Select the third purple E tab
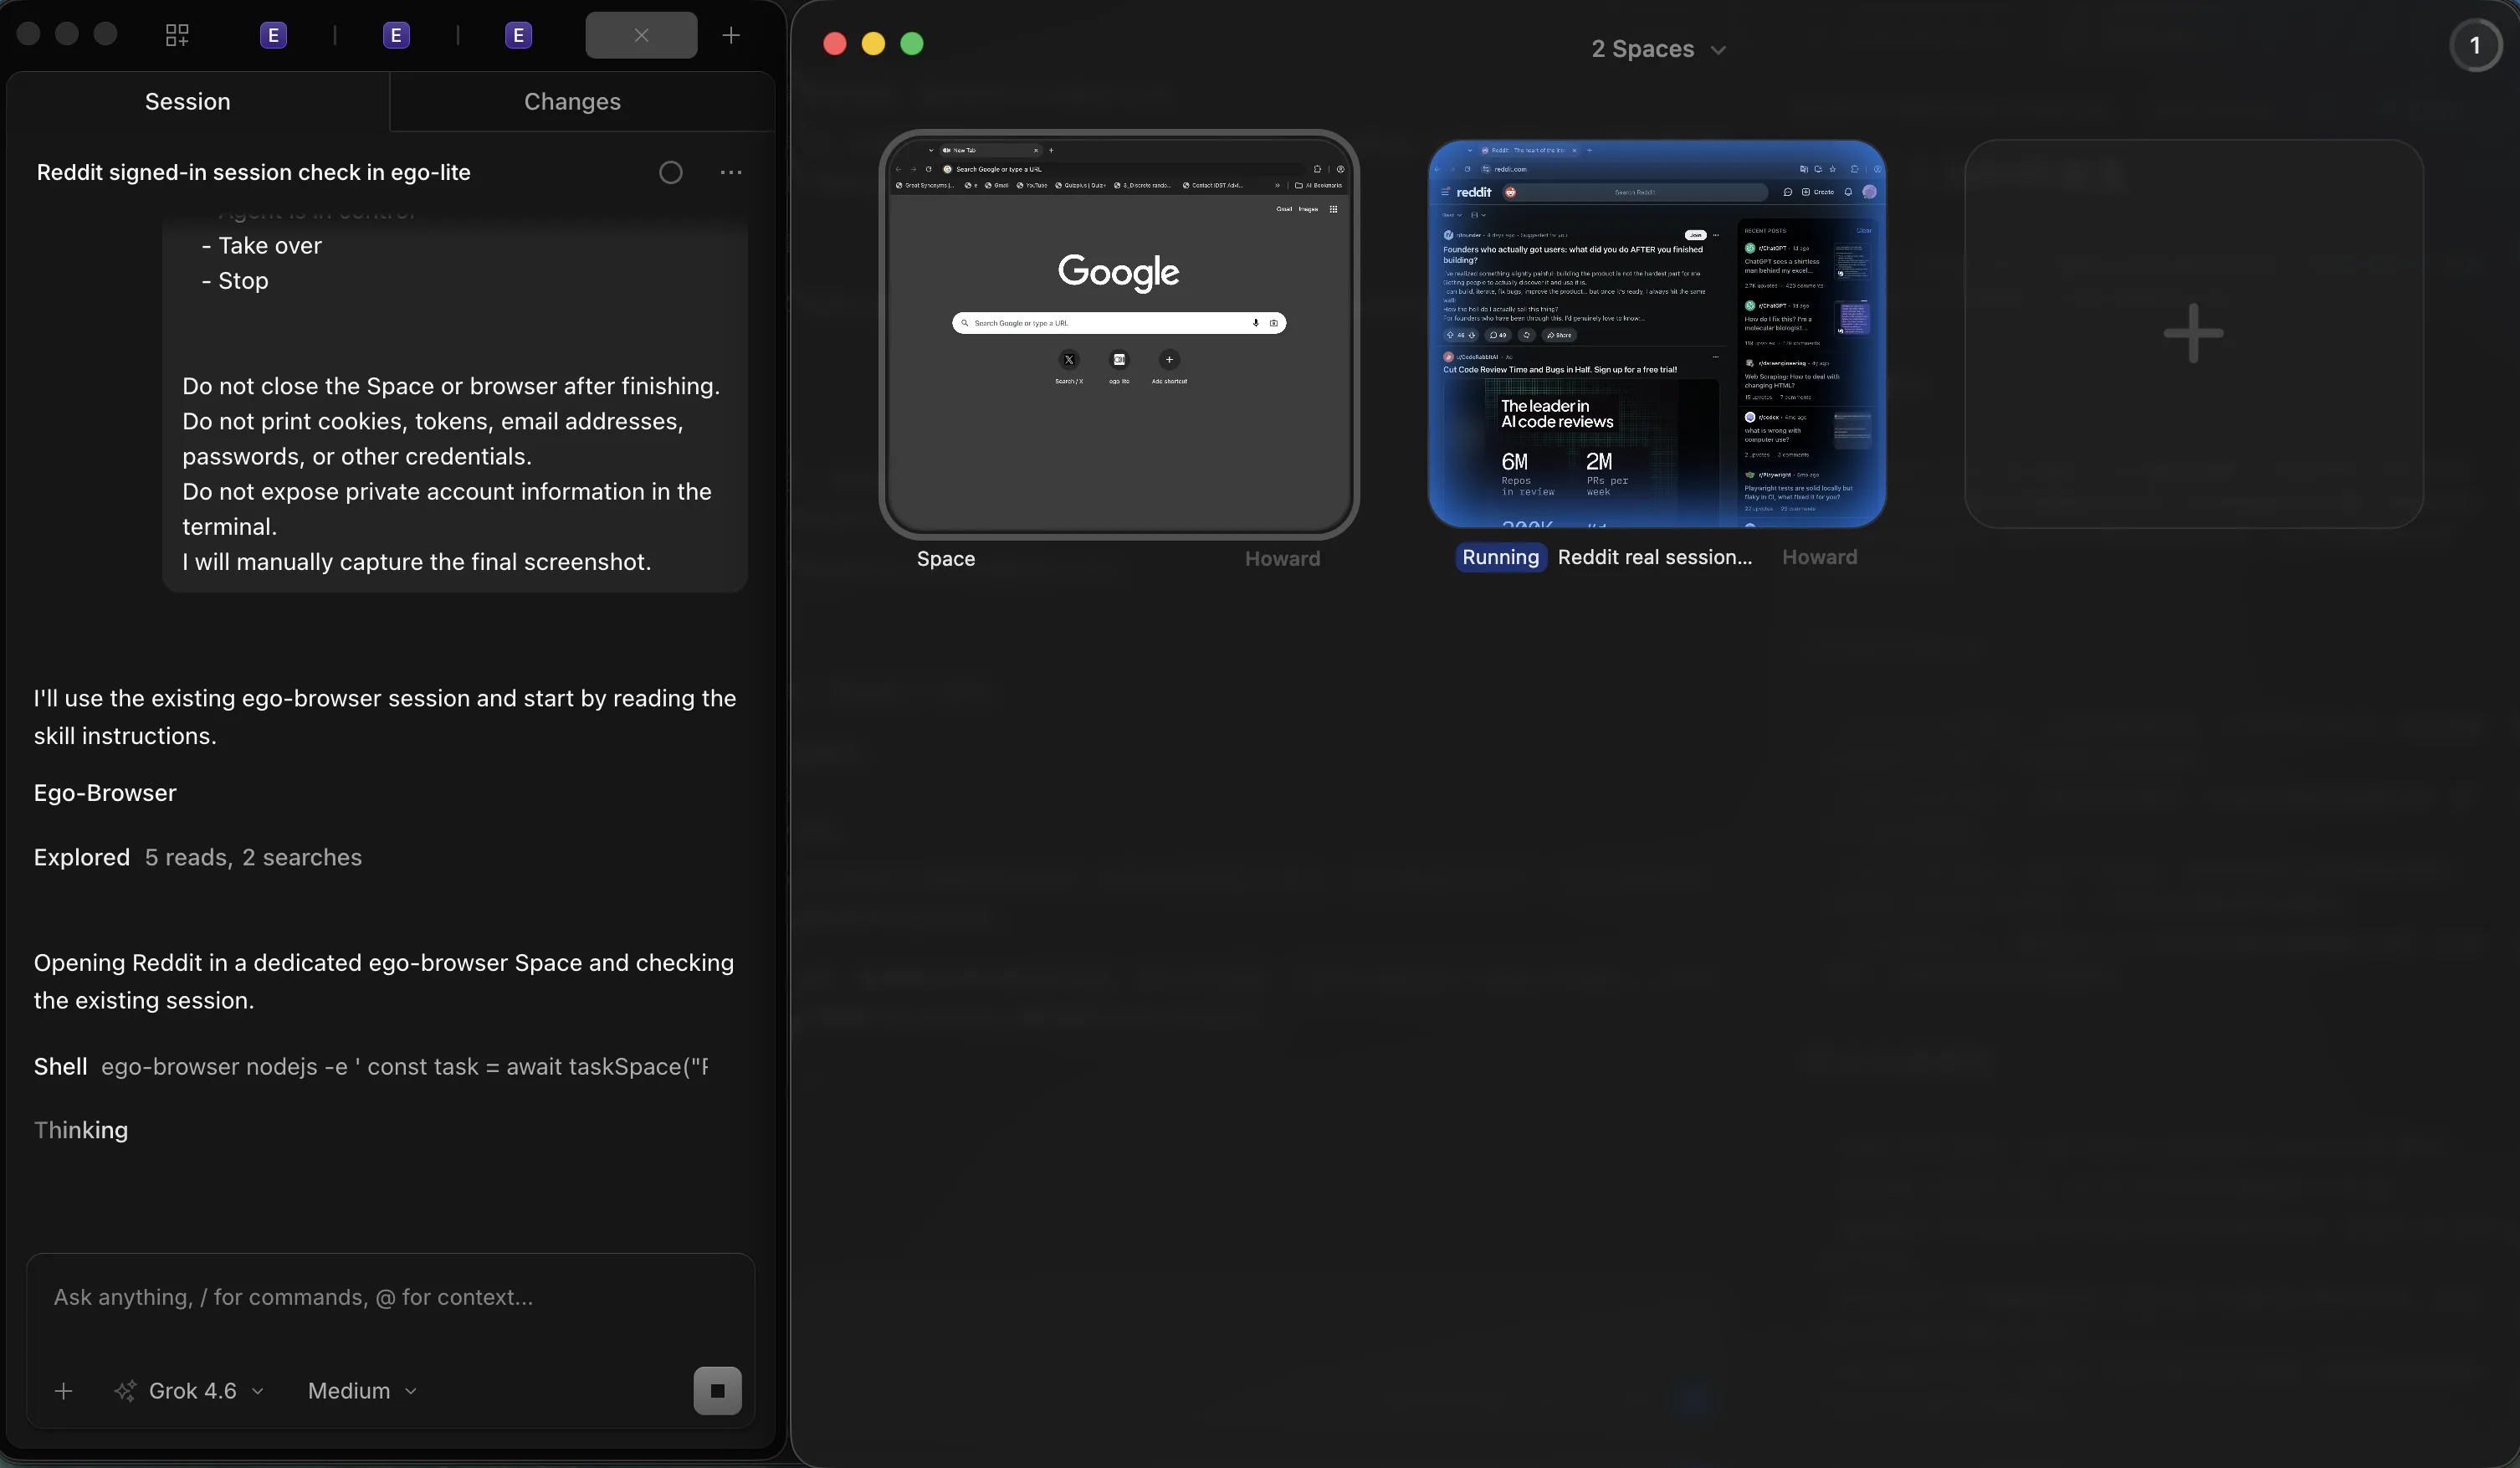Viewport: 2520px width, 1468px height. pyautogui.click(x=518, y=35)
